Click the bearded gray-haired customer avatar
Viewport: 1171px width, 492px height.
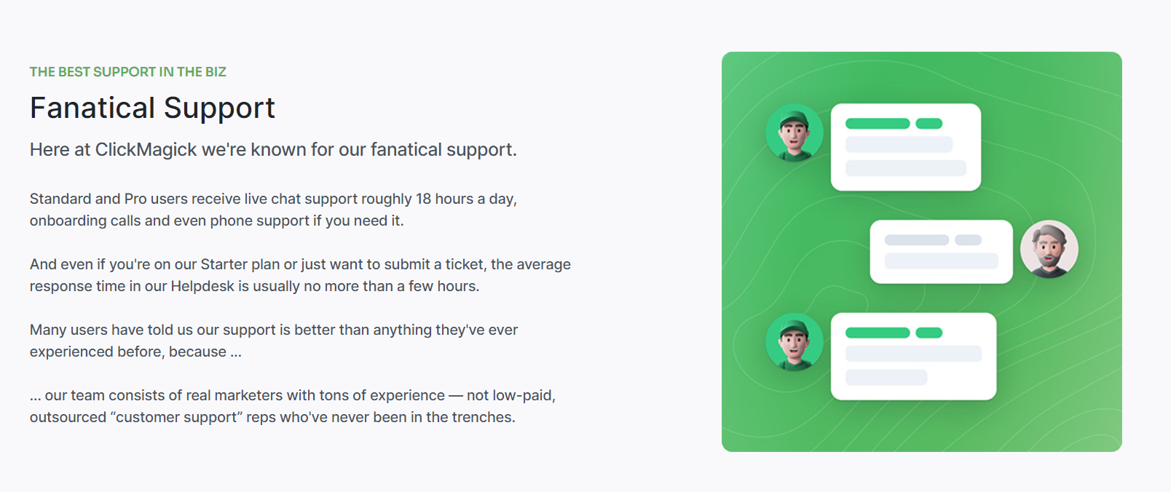click(x=1049, y=249)
